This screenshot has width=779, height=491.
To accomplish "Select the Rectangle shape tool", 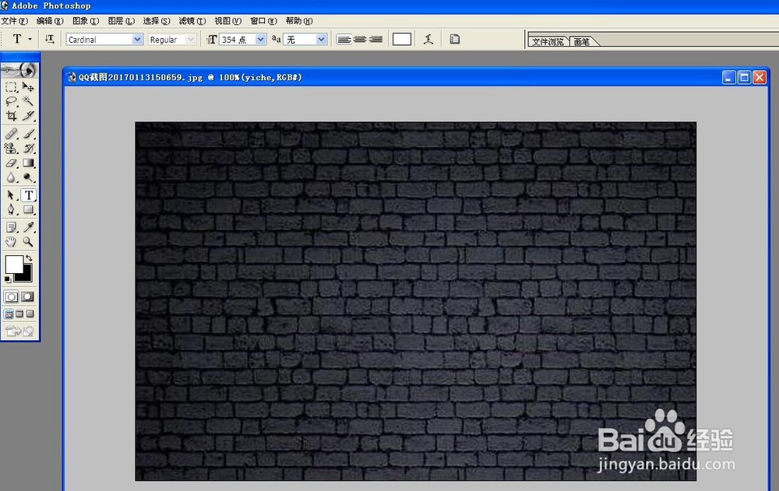I will point(28,209).
